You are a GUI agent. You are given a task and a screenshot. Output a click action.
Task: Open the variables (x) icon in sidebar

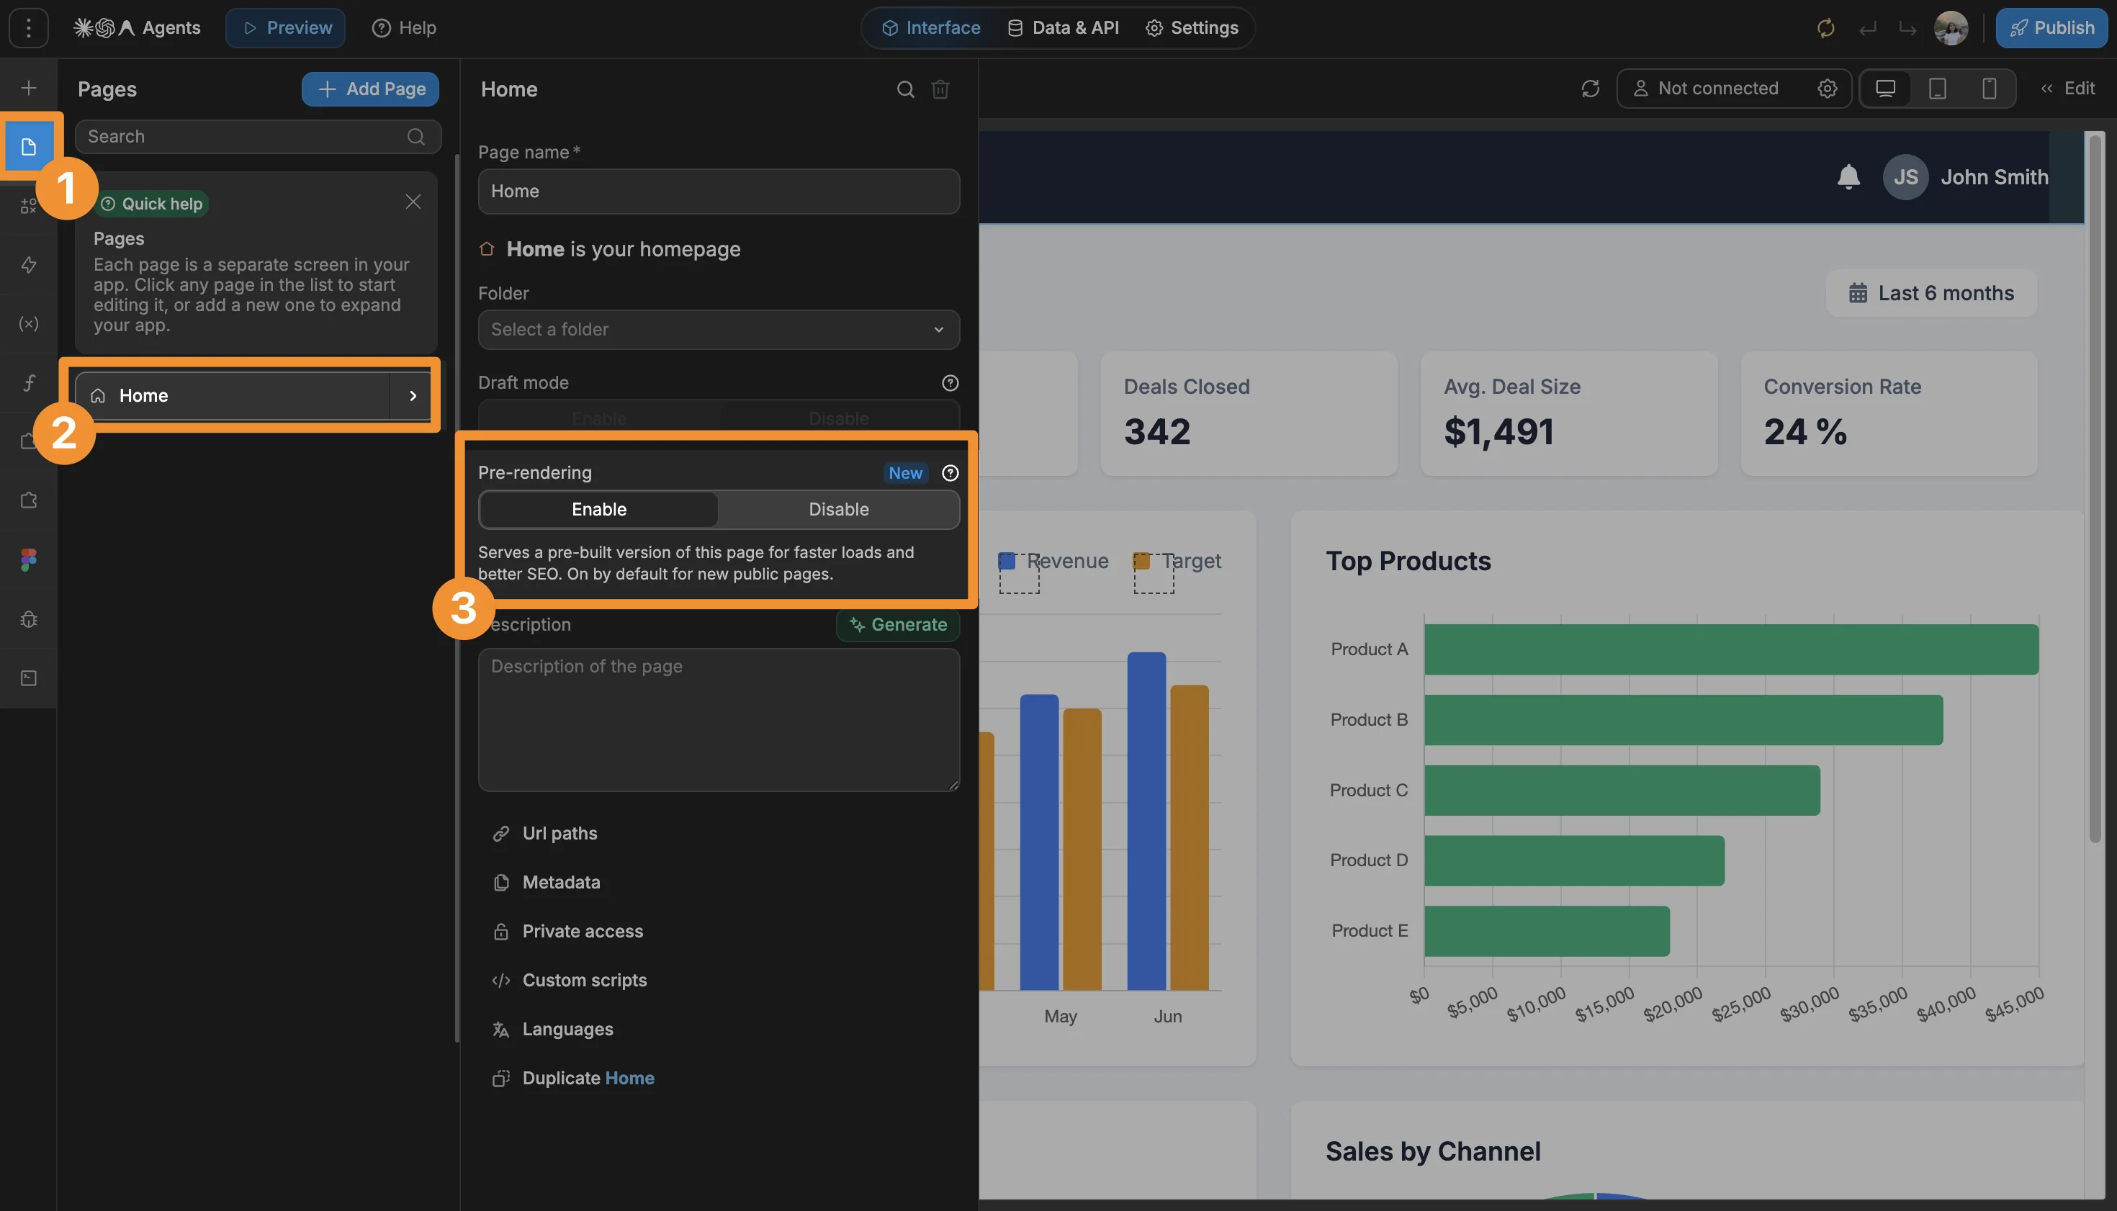pyautogui.click(x=29, y=323)
